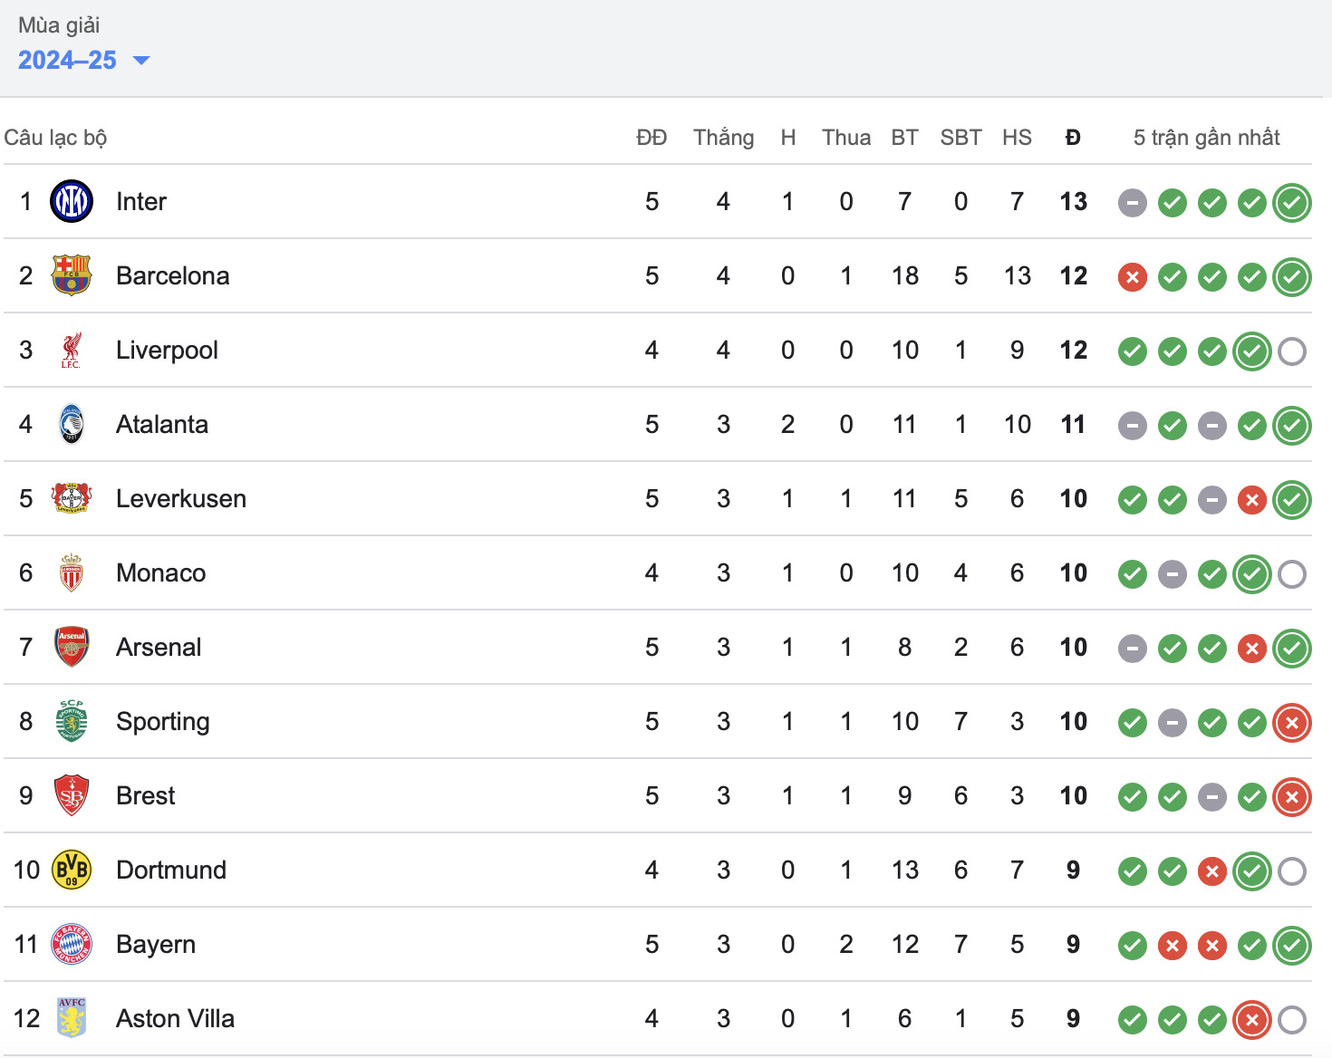Click the Dortmund BVB crest
1332x1058 pixels.
(72, 870)
